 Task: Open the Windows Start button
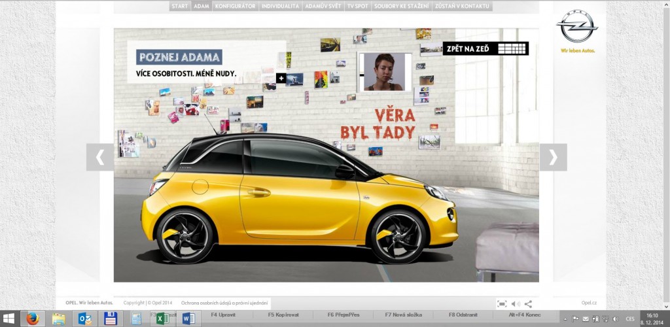pyautogui.click(x=9, y=318)
